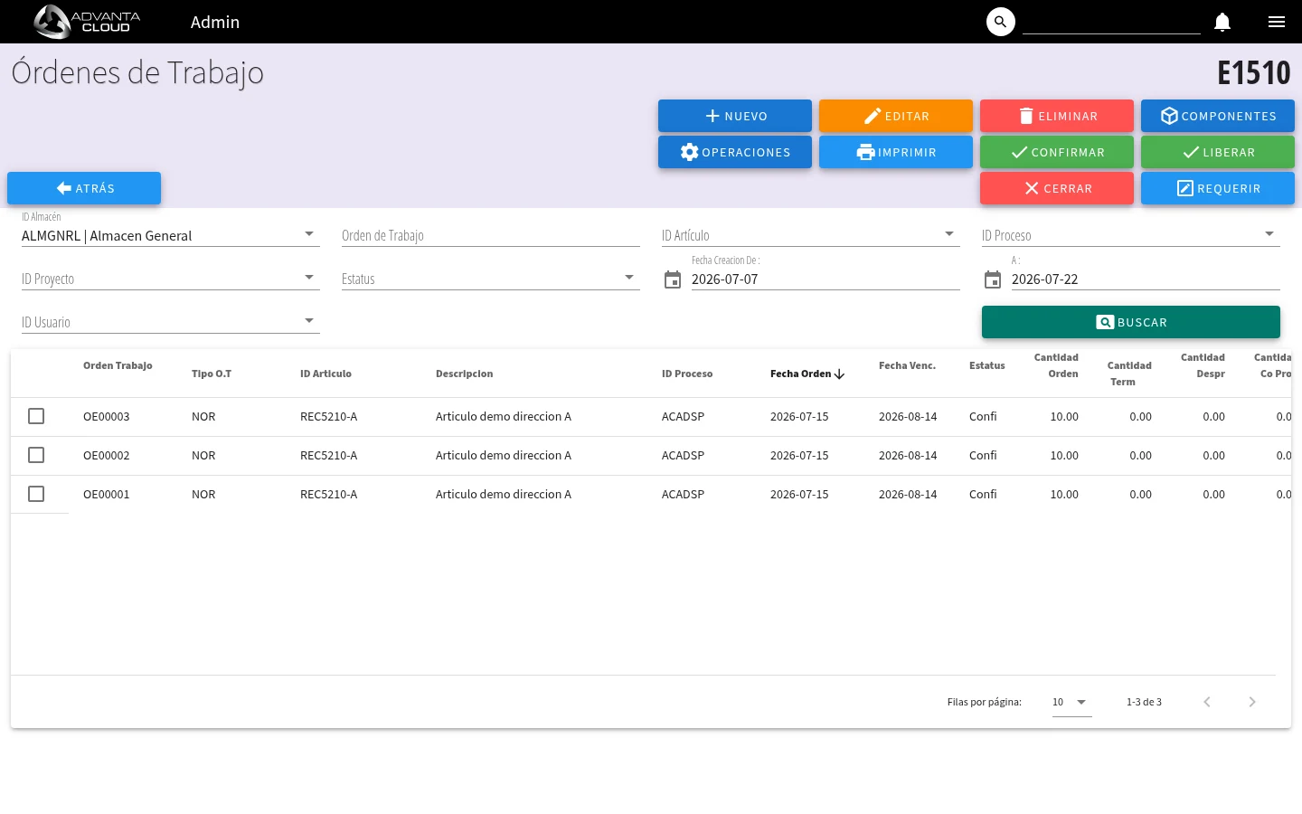The width and height of the screenshot is (1302, 814).
Task: Sort by ID Articulo column header
Action: [325, 374]
